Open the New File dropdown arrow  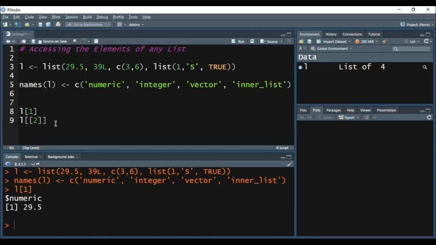pos(10,24)
